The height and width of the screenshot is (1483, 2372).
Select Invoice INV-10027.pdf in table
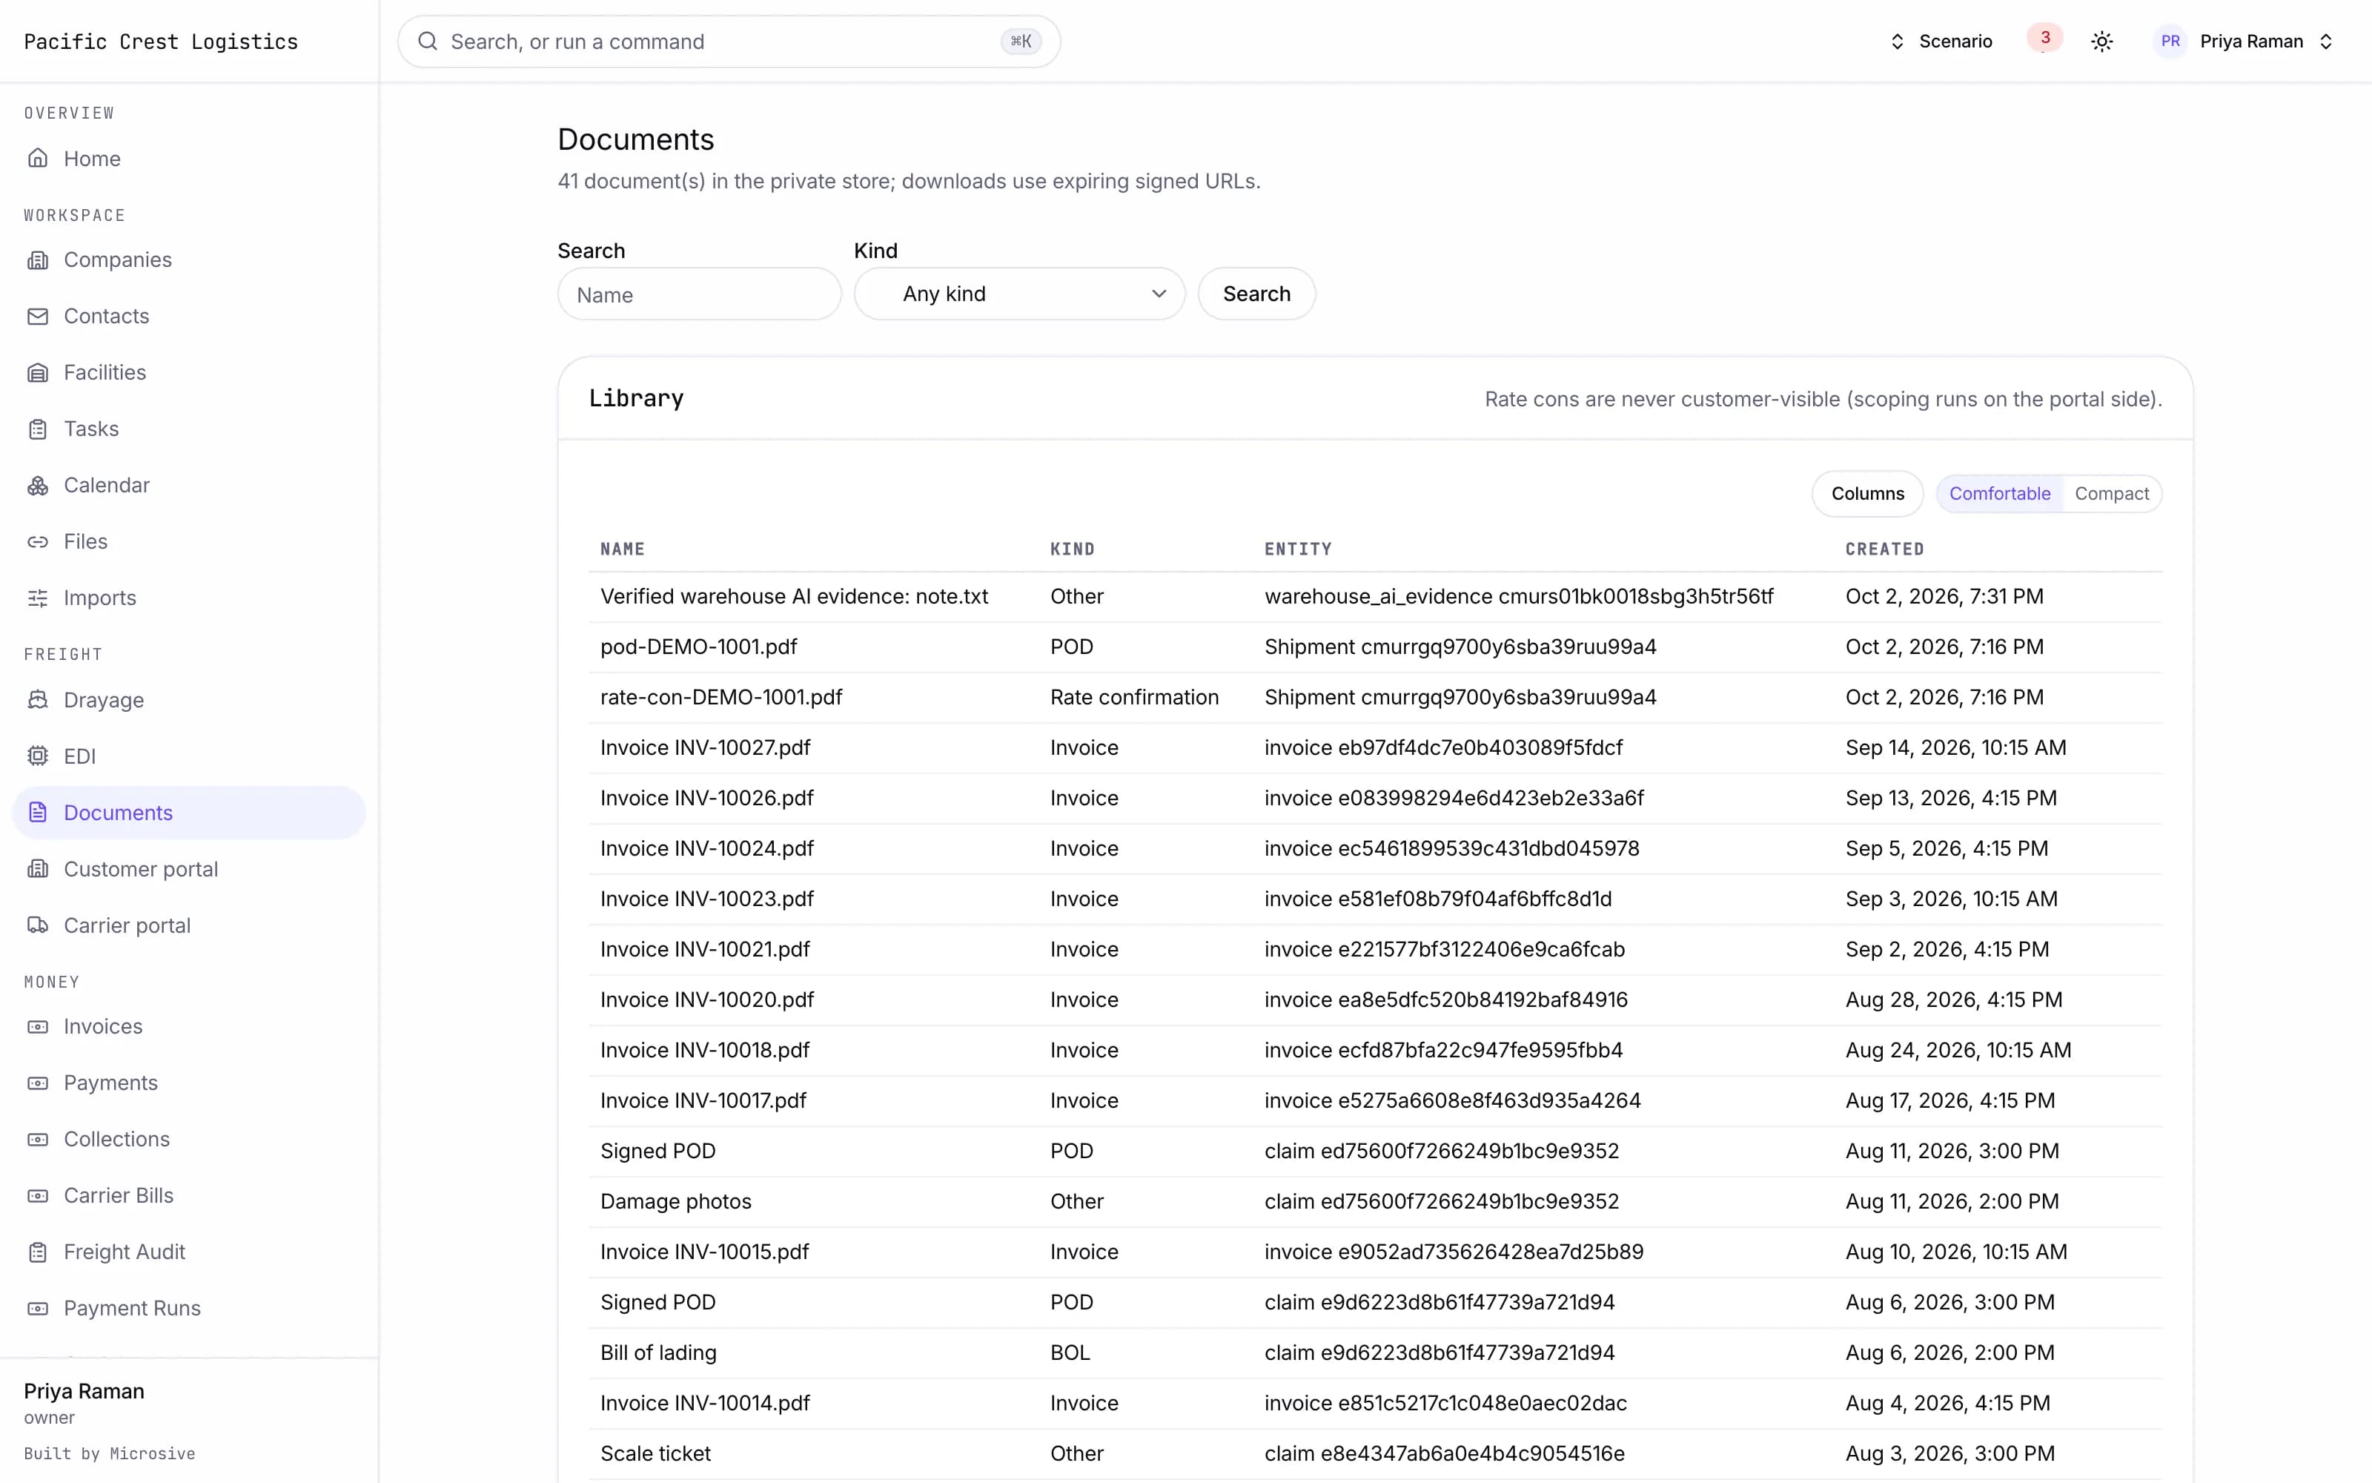[706, 748]
